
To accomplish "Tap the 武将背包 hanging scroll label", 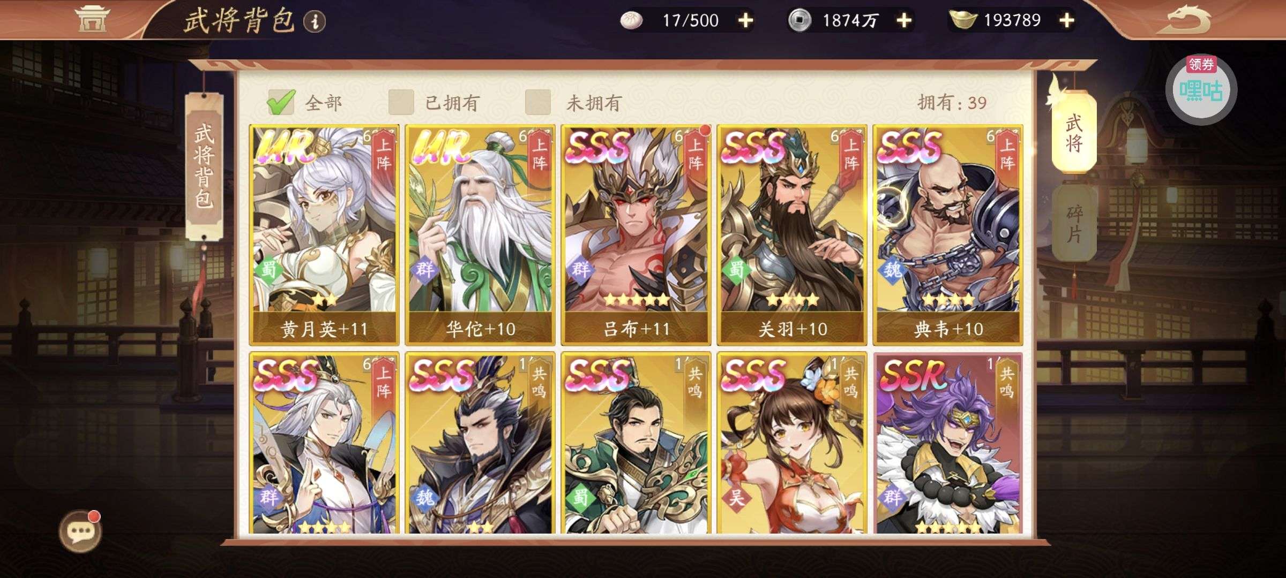I will [x=204, y=166].
